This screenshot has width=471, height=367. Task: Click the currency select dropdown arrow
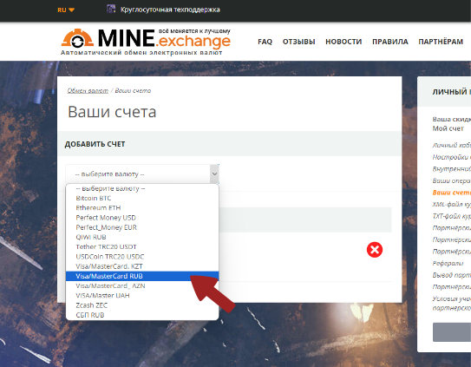pyautogui.click(x=214, y=174)
